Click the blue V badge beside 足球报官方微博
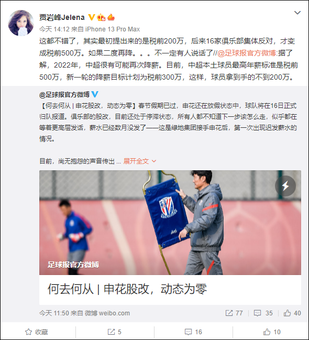 click(x=95, y=94)
